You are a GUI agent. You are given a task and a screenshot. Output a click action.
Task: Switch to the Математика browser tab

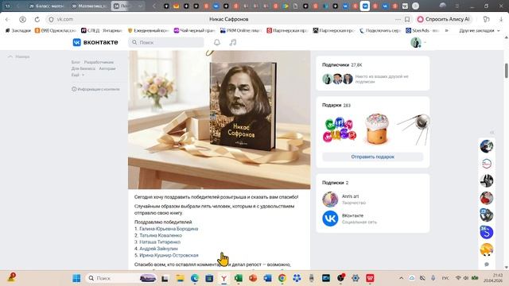[88, 6]
